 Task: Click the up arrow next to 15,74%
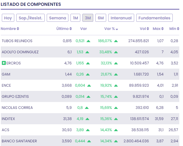[116, 97]
